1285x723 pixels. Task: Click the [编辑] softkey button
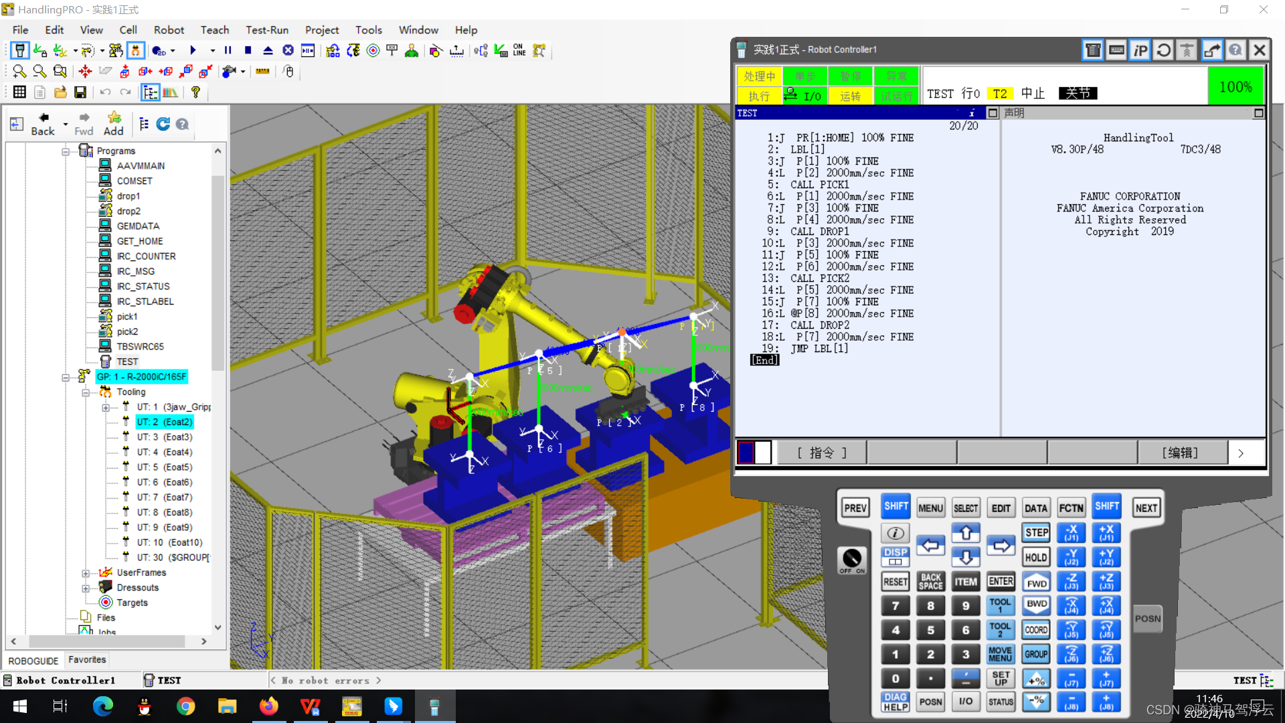pos(1182,453)
